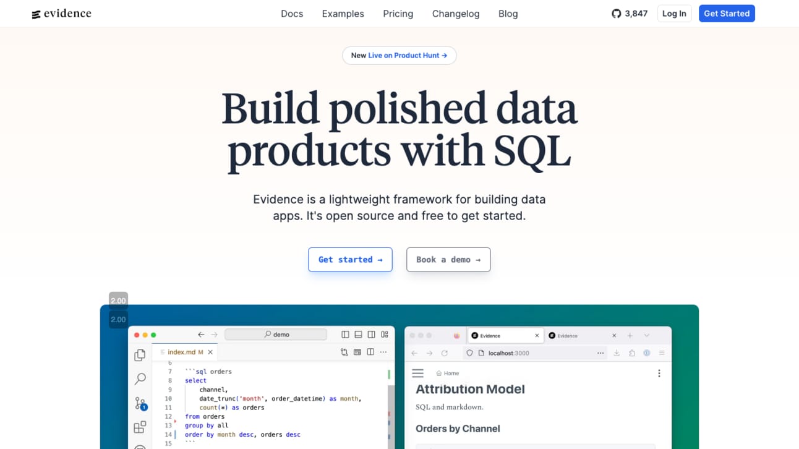Select the index.md editor tab
Screen dimensions: 799x449
[x=185, y=352]
